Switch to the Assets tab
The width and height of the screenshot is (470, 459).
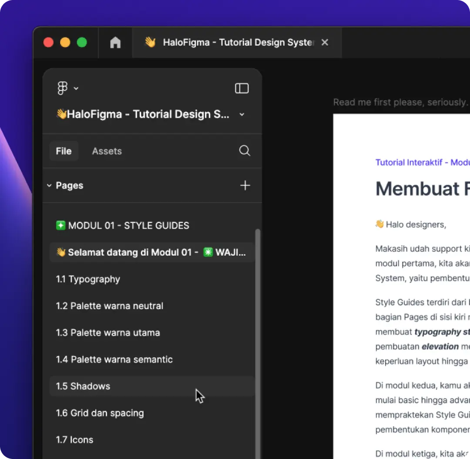[x=107, y=151]
